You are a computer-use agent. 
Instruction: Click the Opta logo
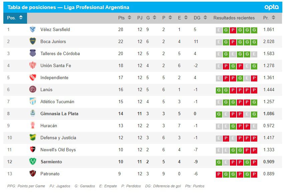(x=271, y=7)
